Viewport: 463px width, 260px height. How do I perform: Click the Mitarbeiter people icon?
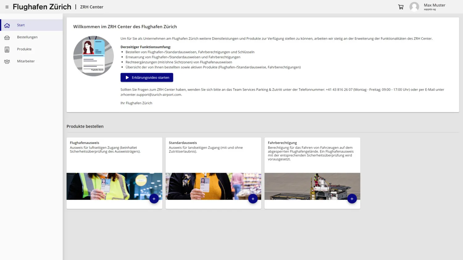click(7, 61)
